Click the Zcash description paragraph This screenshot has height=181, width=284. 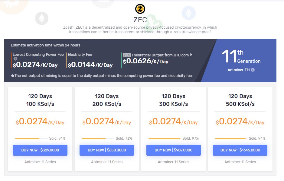click(140, 30)
